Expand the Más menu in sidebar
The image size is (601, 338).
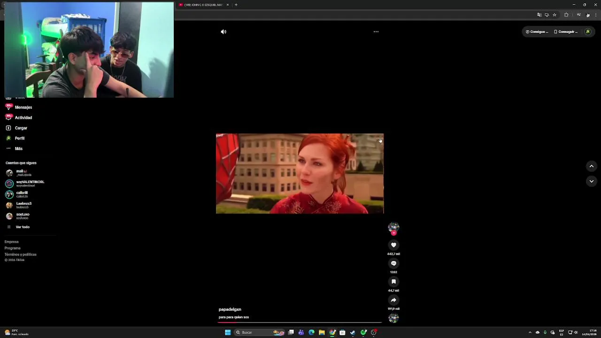point(15,149)
